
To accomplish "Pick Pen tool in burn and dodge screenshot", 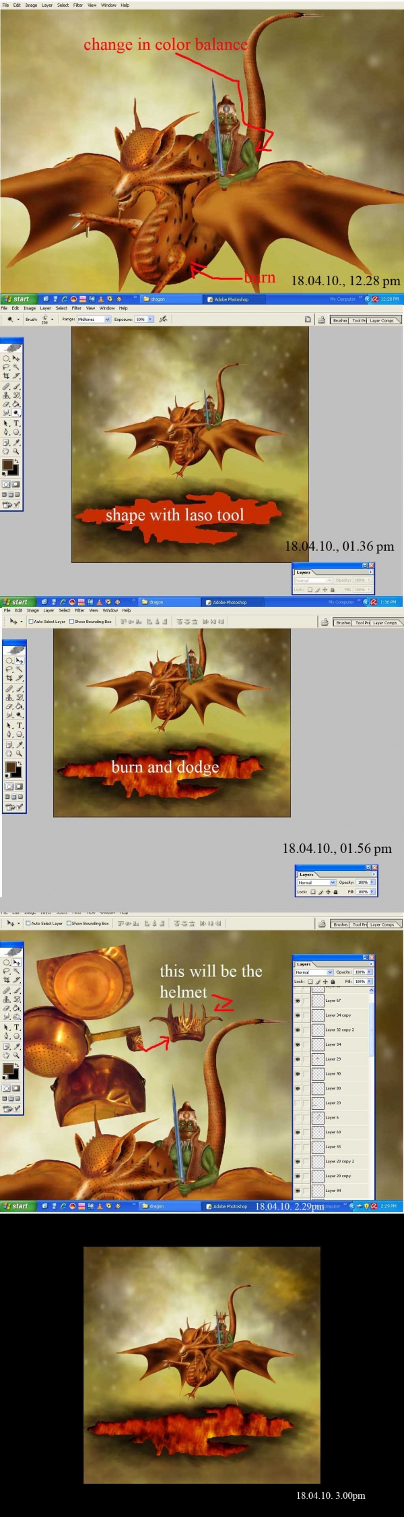I will [9, 735].
